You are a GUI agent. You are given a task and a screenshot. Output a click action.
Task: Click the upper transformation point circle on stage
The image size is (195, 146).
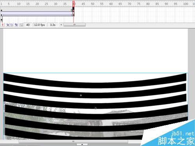[81, 95]
